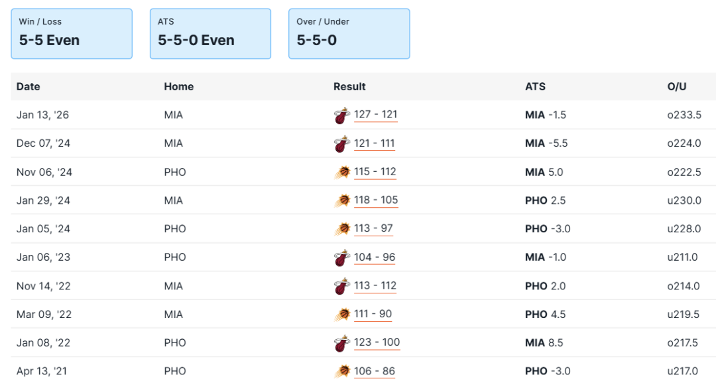
Task: Click the O/U column header
Action: (677, 87)
